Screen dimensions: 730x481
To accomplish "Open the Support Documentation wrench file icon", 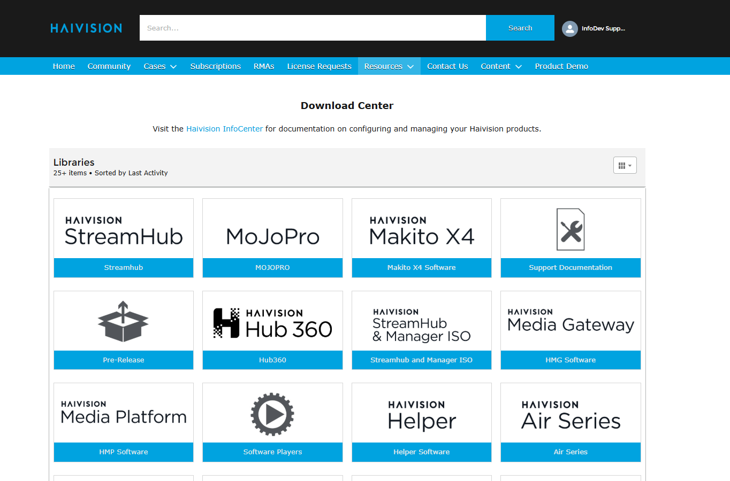I will 571,229.
